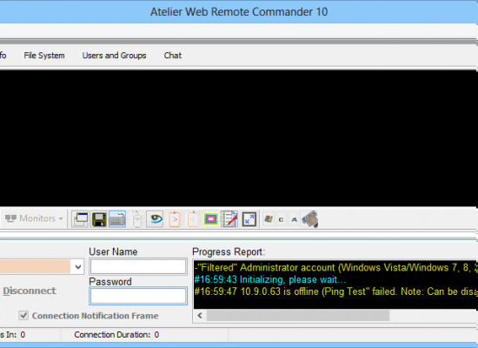Click the rightmost device toolbar icon

[310, 219]
